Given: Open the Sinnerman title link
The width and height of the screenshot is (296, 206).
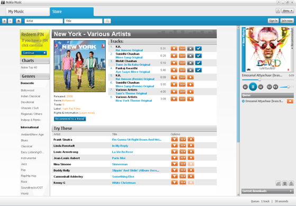Looking at the screenshot, I should tap(119, 164).
